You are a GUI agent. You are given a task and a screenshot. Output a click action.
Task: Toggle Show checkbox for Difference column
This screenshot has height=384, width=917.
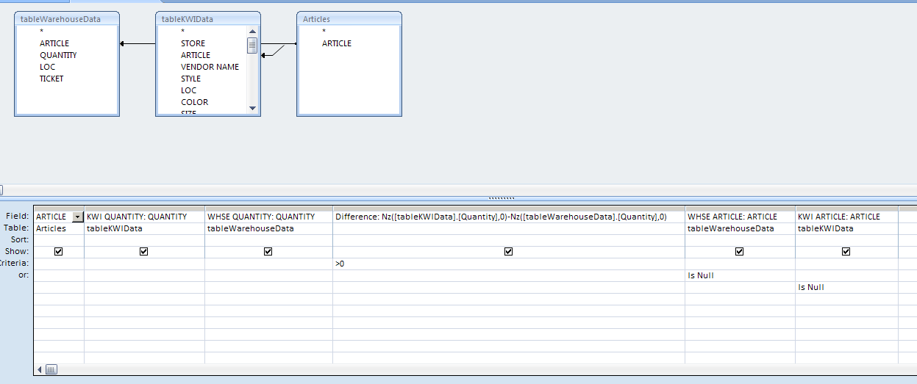tap(509, 251)
